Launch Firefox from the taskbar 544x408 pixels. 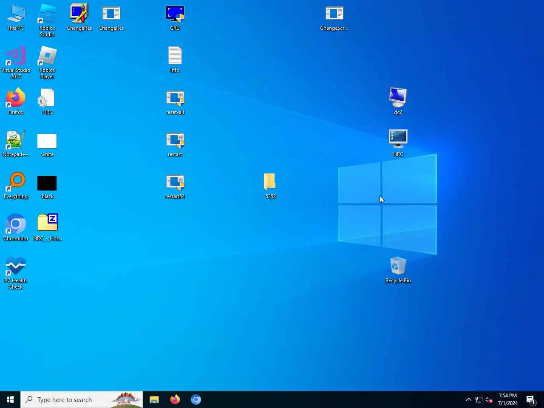point(175,399)
